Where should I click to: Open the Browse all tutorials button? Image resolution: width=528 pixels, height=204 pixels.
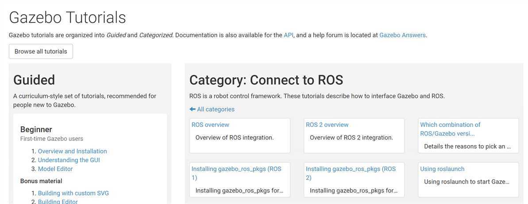pos(41,51)
